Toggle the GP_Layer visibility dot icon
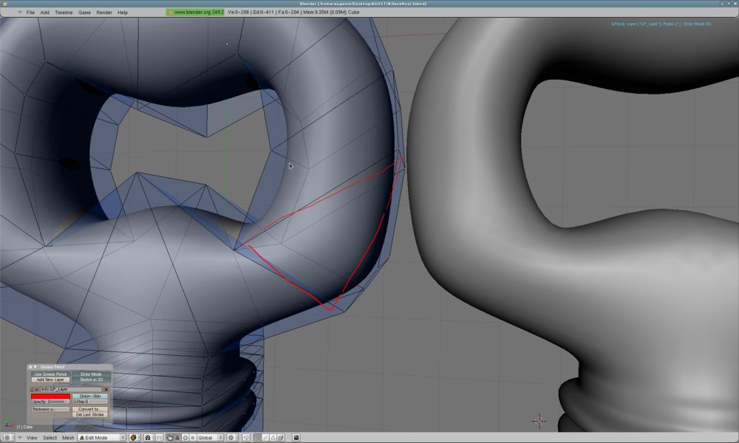This screenshot has height=443, width=739. (x=37, y=390)
